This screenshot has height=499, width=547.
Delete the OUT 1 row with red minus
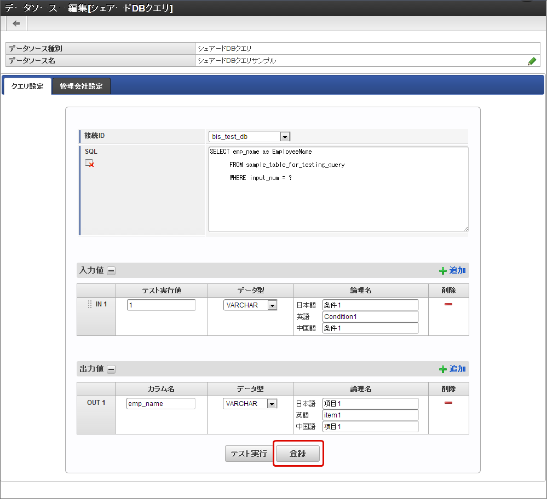pyautogui.click(x=448, y=403)
